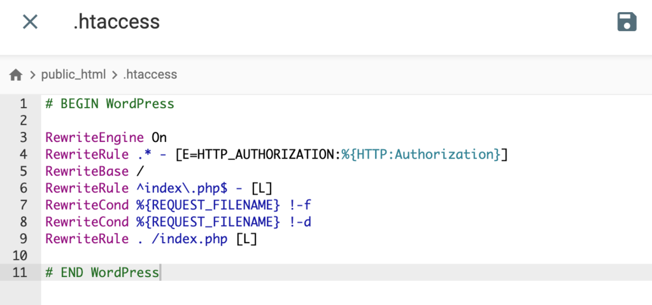Select line number 7 in gutter
The image size is (652, 305).
coord(23,205)
